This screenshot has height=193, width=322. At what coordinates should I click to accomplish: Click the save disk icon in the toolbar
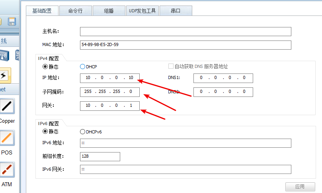tap(12, 21)
